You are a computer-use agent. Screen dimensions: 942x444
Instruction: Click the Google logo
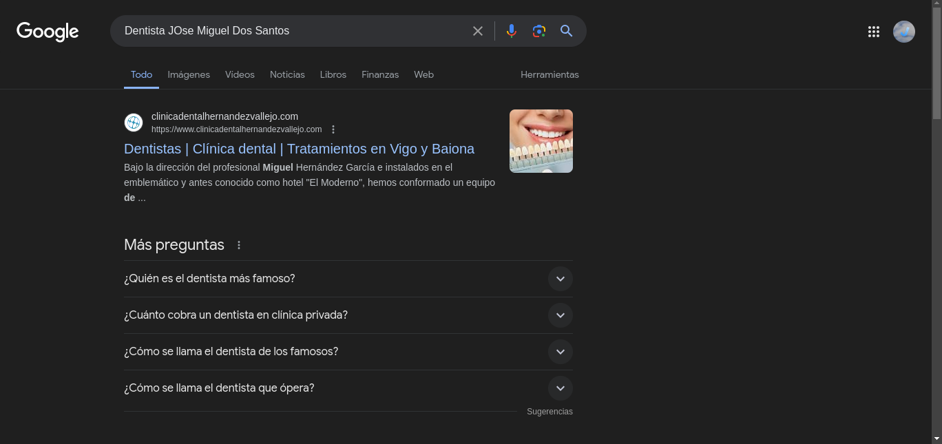point(48,32)
